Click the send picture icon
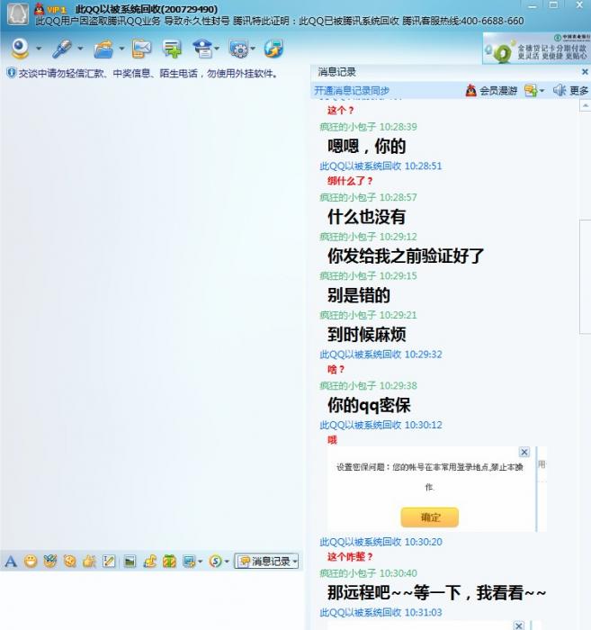591x630 pixels. click(x=130, y=561)
